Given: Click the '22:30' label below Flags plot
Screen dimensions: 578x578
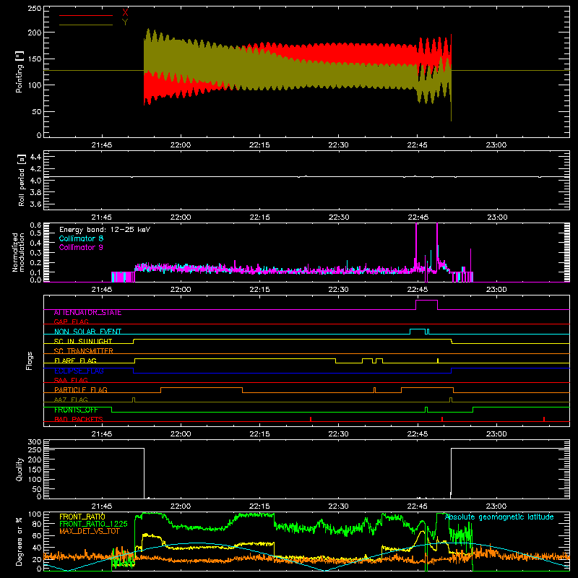Looking at the screenshot, I should (x=338, y=434).
